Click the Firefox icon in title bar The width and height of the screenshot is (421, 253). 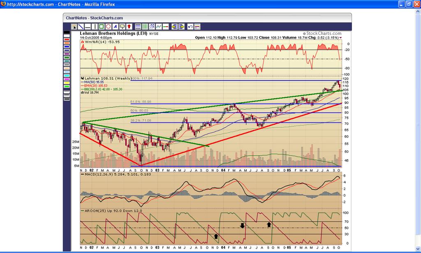pos(3,4)
